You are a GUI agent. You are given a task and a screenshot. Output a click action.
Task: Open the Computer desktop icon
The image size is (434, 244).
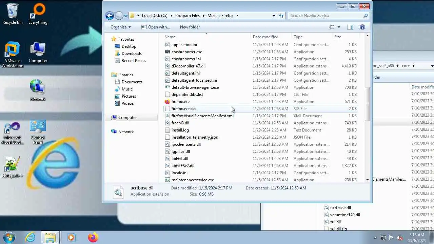(x=38, y=53)
